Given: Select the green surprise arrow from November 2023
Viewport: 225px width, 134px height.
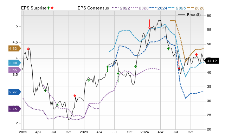Looking at the screenshot, I should tap(136, 66).
